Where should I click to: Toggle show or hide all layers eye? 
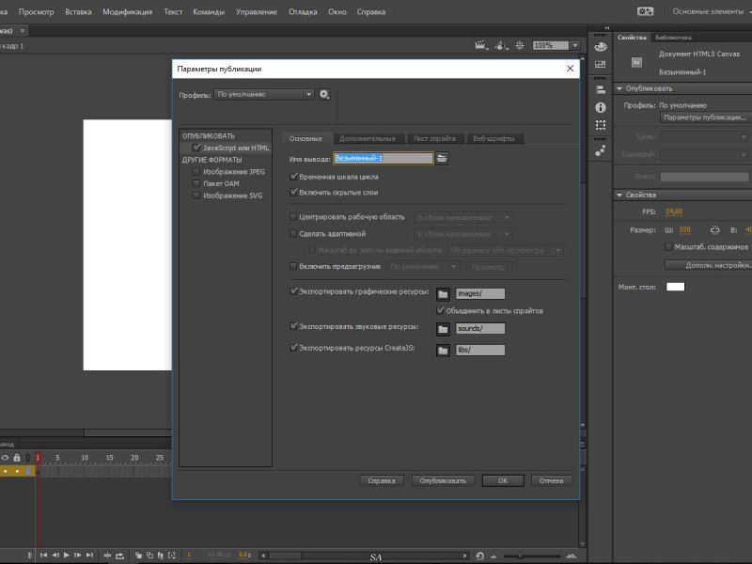pyautogui.click(x=5, y=458)
